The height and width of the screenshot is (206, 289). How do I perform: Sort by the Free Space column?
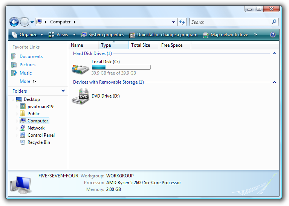(x=175, y=45)
